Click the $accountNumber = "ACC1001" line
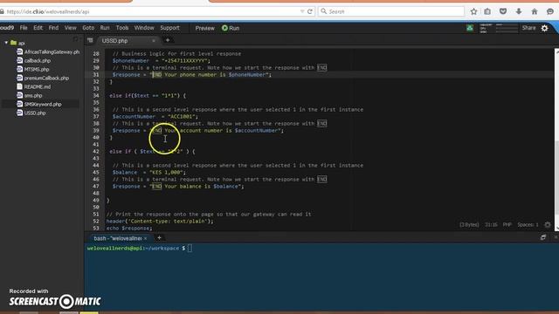This screenshot has height=314, width=559. 155,116
